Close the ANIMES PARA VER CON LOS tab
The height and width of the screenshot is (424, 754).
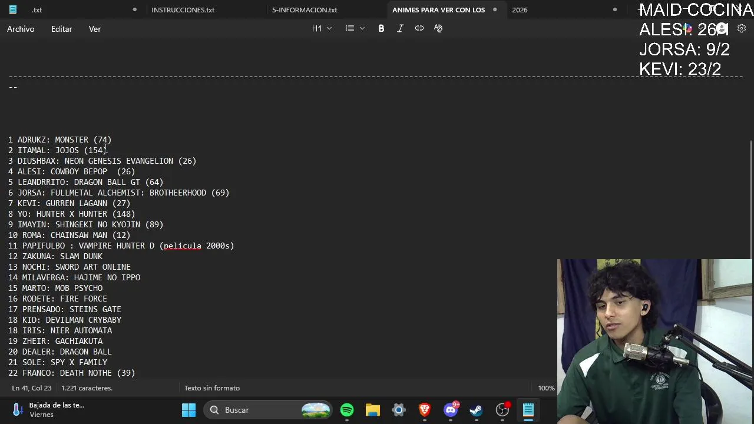pos(495,9)
